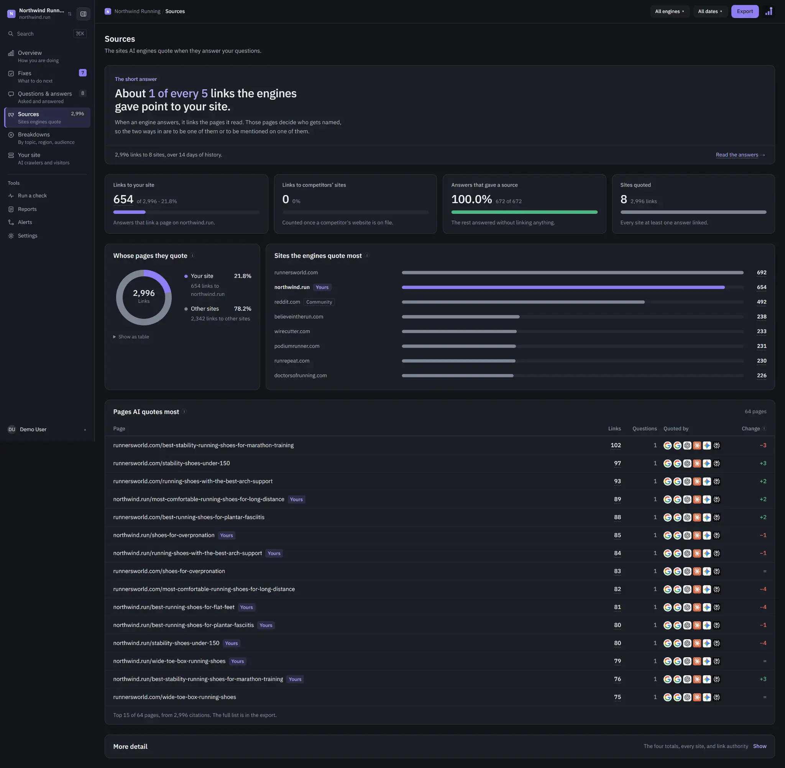Click the Reports document icon
This screenshot has width=785, height=768.
pyautogui.click(x=11, y=209)
